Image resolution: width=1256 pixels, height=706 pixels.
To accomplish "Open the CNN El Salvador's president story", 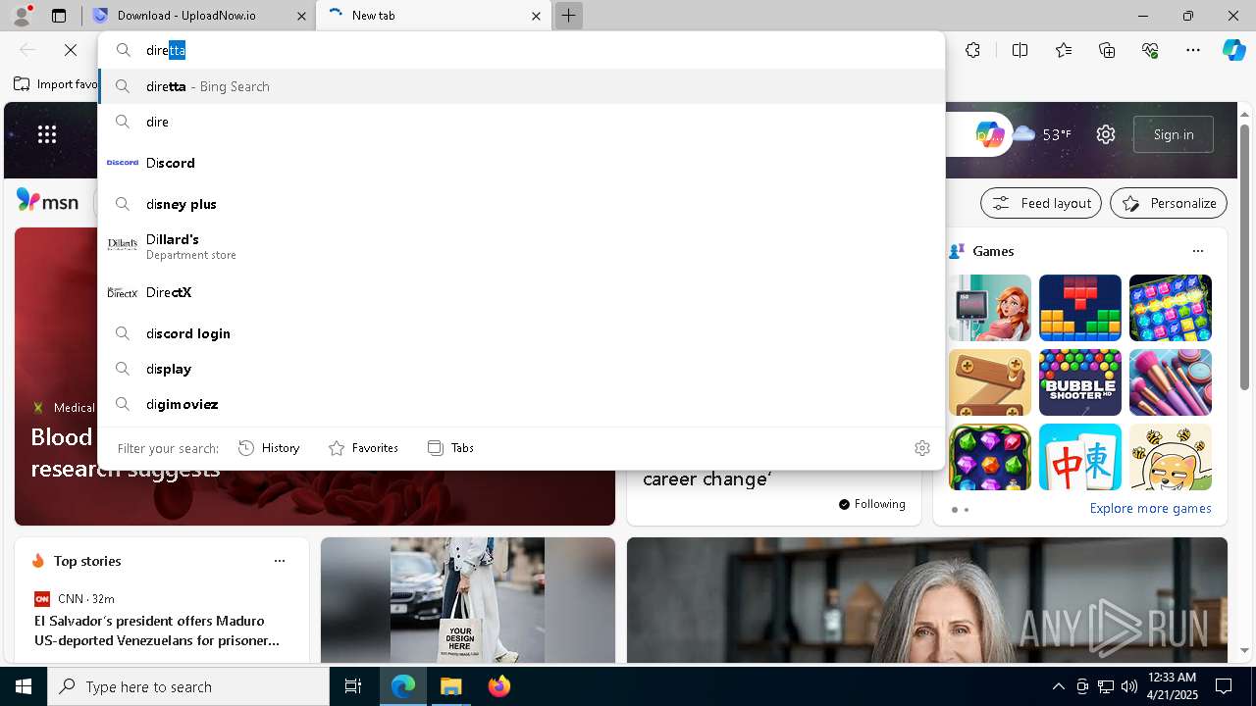I will (x=157, y=630).
